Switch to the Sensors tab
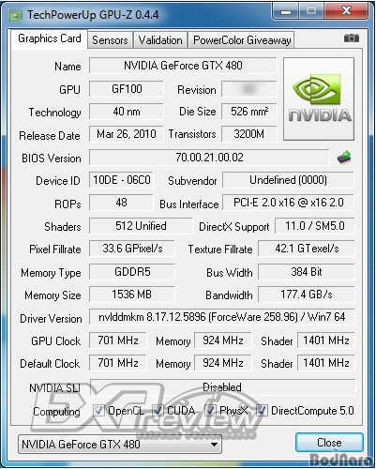 [x=110, y=40]
